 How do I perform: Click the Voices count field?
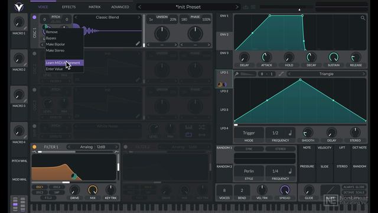coord(224,191)
